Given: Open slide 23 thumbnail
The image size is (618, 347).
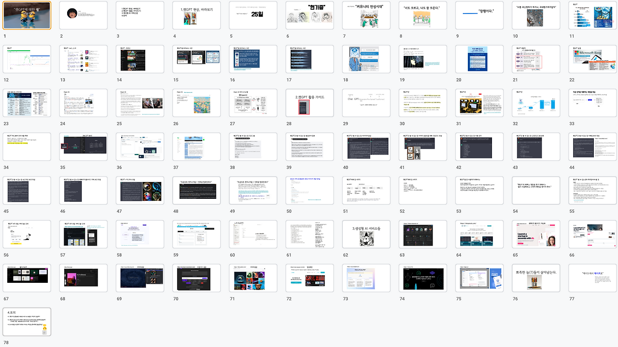Looking at the screenshot, I should pos(27,103).
